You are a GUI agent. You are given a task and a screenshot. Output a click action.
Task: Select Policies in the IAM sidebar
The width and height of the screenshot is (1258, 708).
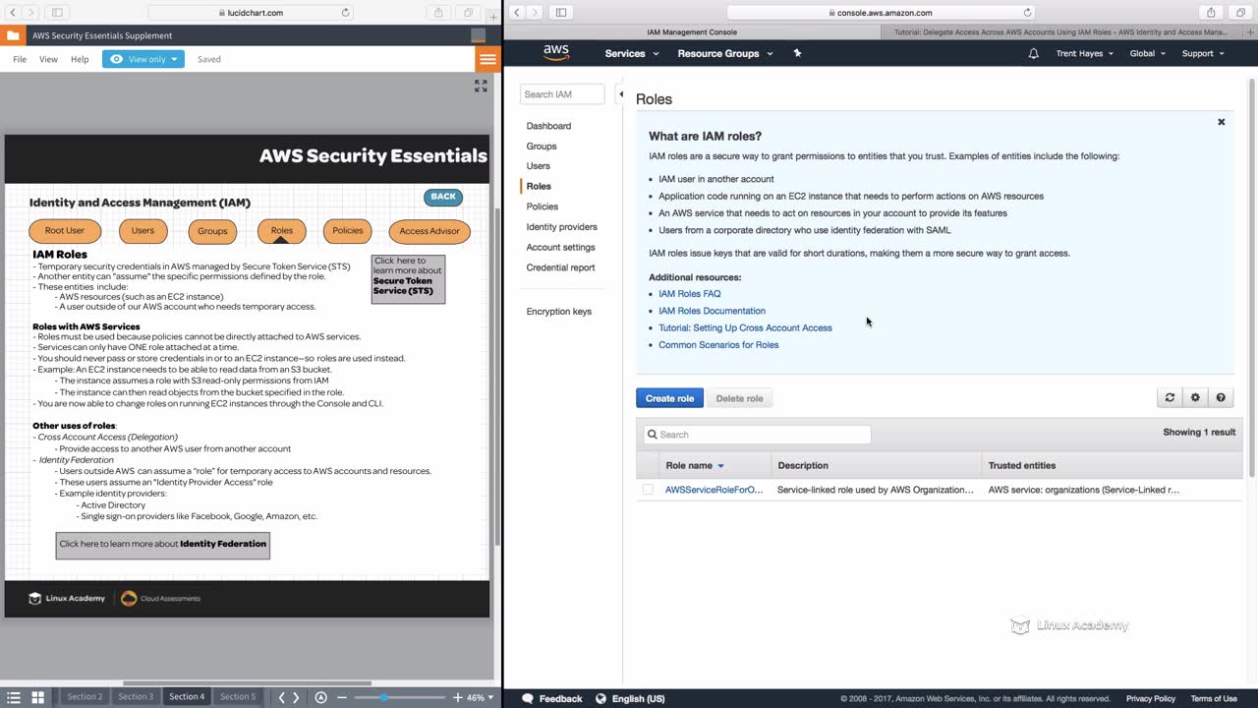click(x=543, y=206)
